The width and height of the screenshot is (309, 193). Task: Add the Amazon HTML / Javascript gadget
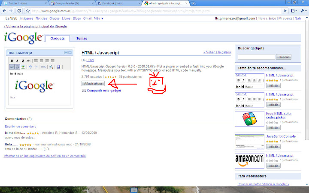[273, 166]
